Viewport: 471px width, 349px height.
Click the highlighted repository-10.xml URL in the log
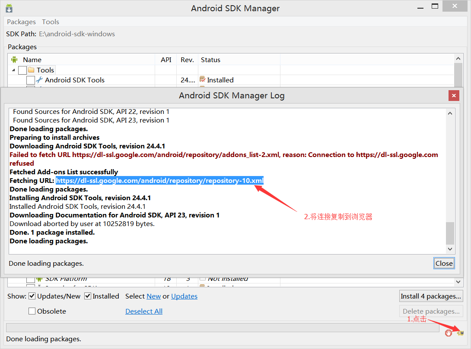point(159,180)
